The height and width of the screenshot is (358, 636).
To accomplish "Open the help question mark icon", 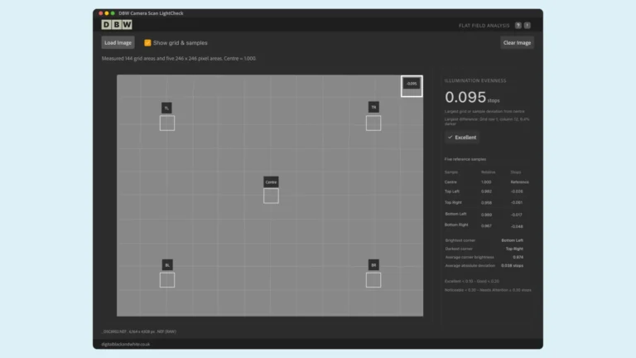I will [518, 25].
